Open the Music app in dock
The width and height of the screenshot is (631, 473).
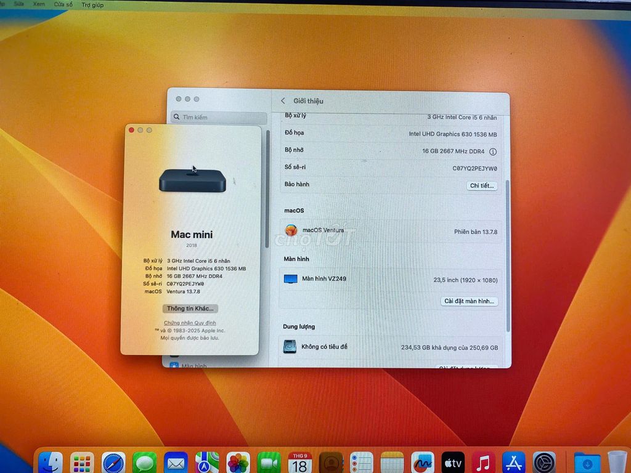point(483,463)
